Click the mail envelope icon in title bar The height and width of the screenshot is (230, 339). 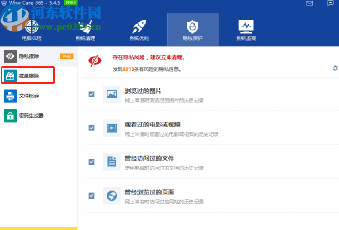310,3
